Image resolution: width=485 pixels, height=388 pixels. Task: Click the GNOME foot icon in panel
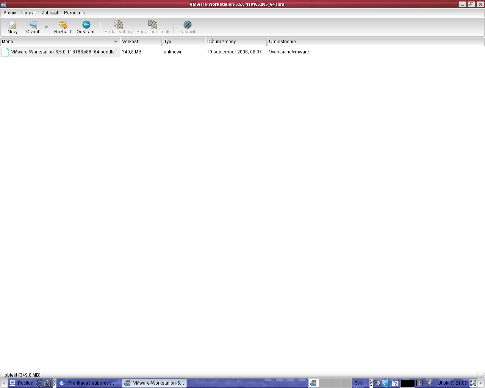pos(39,383)
